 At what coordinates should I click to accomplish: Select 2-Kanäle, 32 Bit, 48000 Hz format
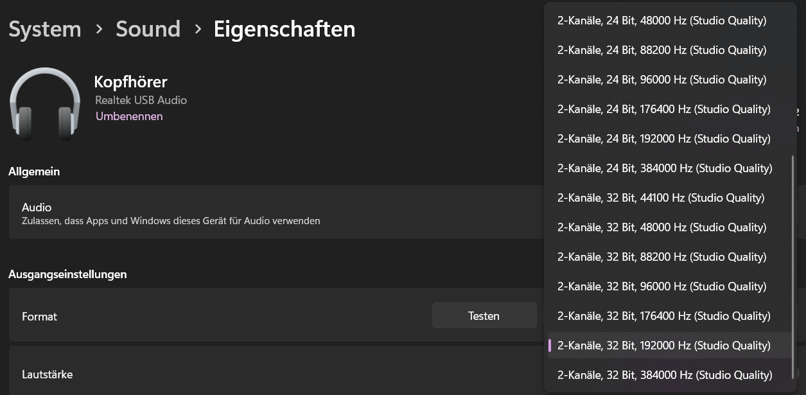click(x=661, y=227)
